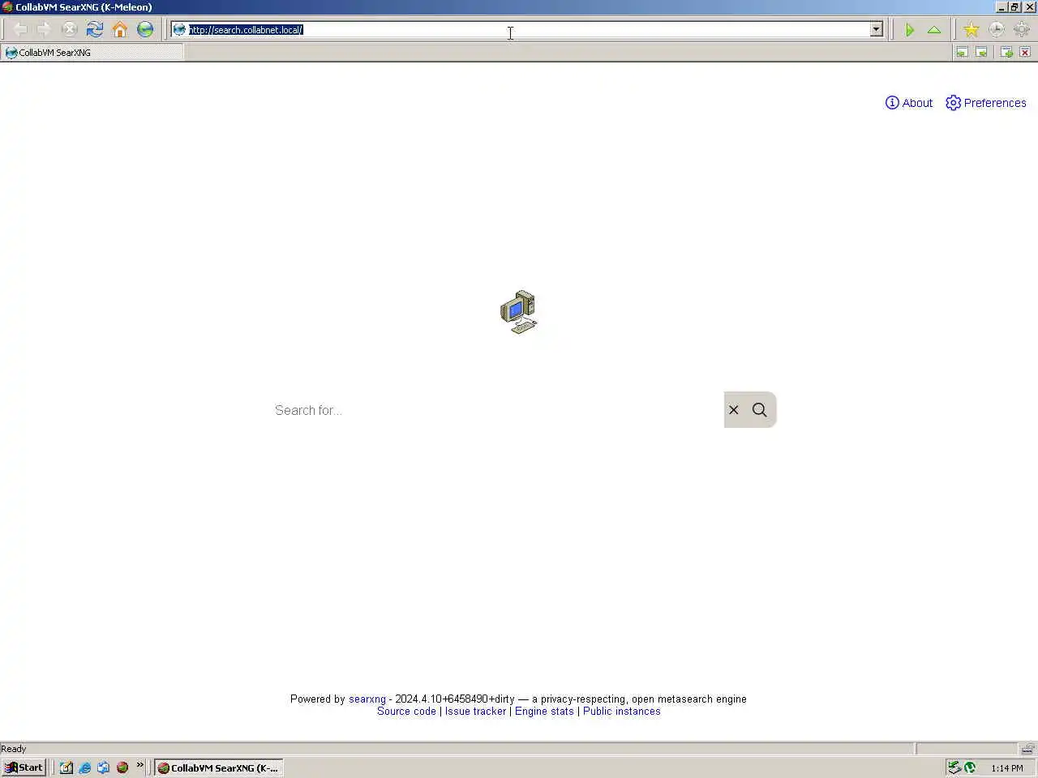Go to the Home page icon
This screenshot has height=778, width=1038.
click(x=120, y=30)
